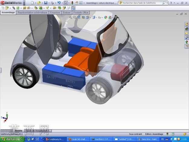
Task: Rebuild the model using traffic light icon
Action: pos(72,3)
